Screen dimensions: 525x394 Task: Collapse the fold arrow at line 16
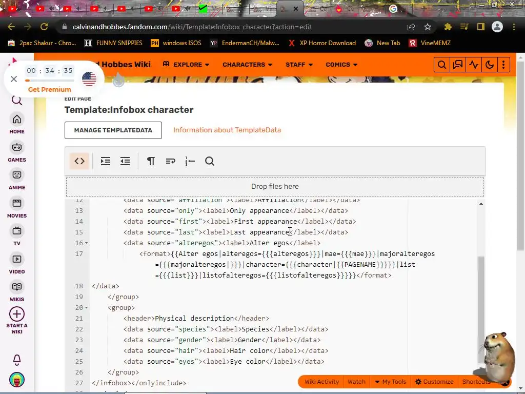pyautogui.click(x=86, y=243)
